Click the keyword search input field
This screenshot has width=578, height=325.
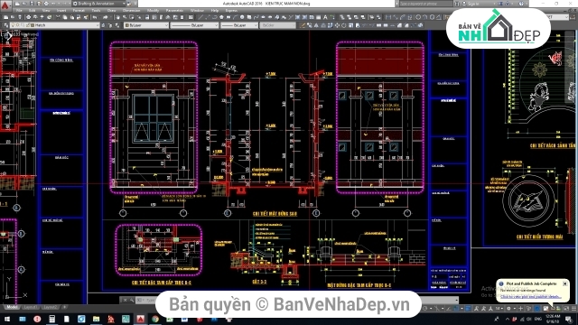[426, 4]
